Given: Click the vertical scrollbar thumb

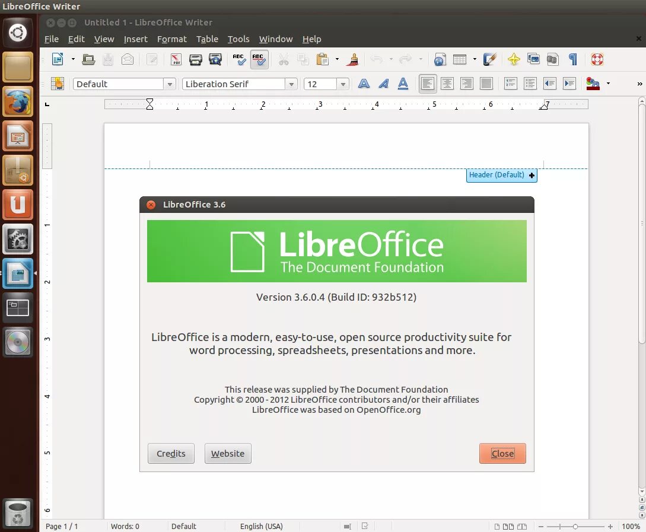Looking at the screenshot, I should [642, 224].
